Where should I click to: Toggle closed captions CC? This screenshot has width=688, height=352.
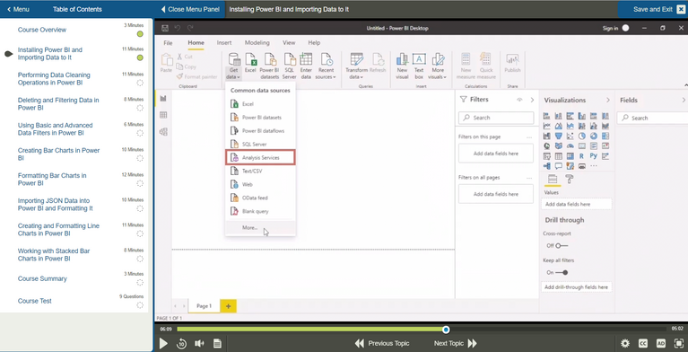click(643, 343)
